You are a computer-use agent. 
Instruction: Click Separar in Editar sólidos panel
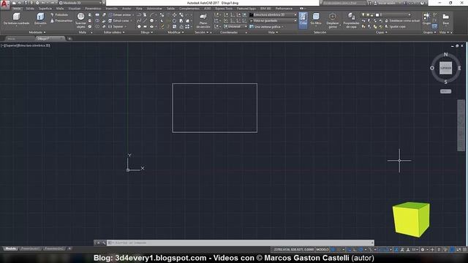pyautogui.click(x=116, y=26)
